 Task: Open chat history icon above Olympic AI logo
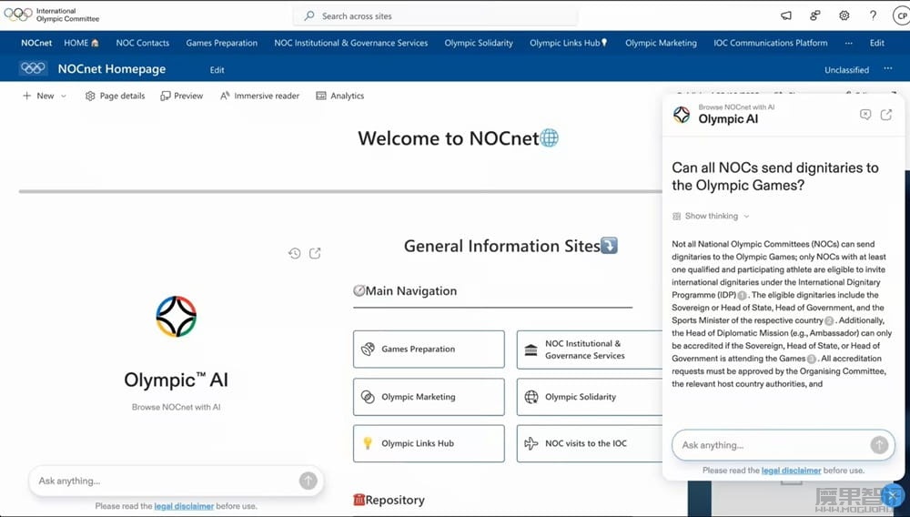click(x=295, y=254)
